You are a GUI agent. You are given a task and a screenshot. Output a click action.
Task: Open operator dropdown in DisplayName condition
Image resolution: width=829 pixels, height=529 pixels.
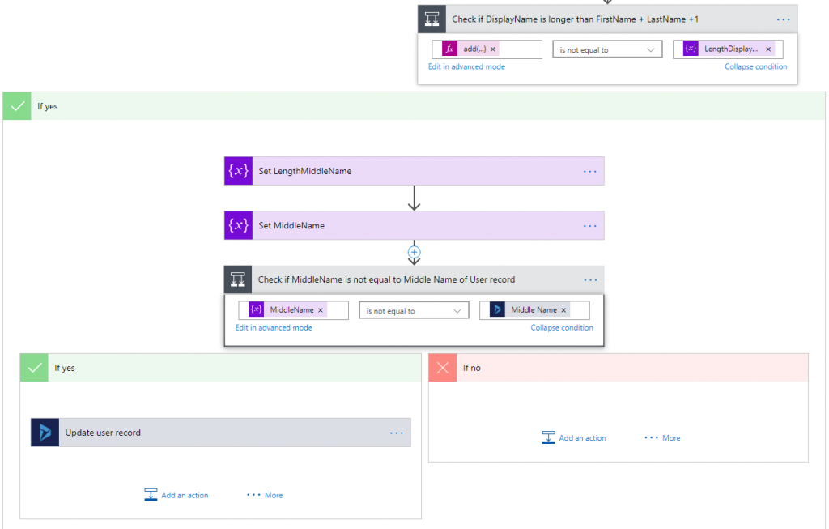607,49
